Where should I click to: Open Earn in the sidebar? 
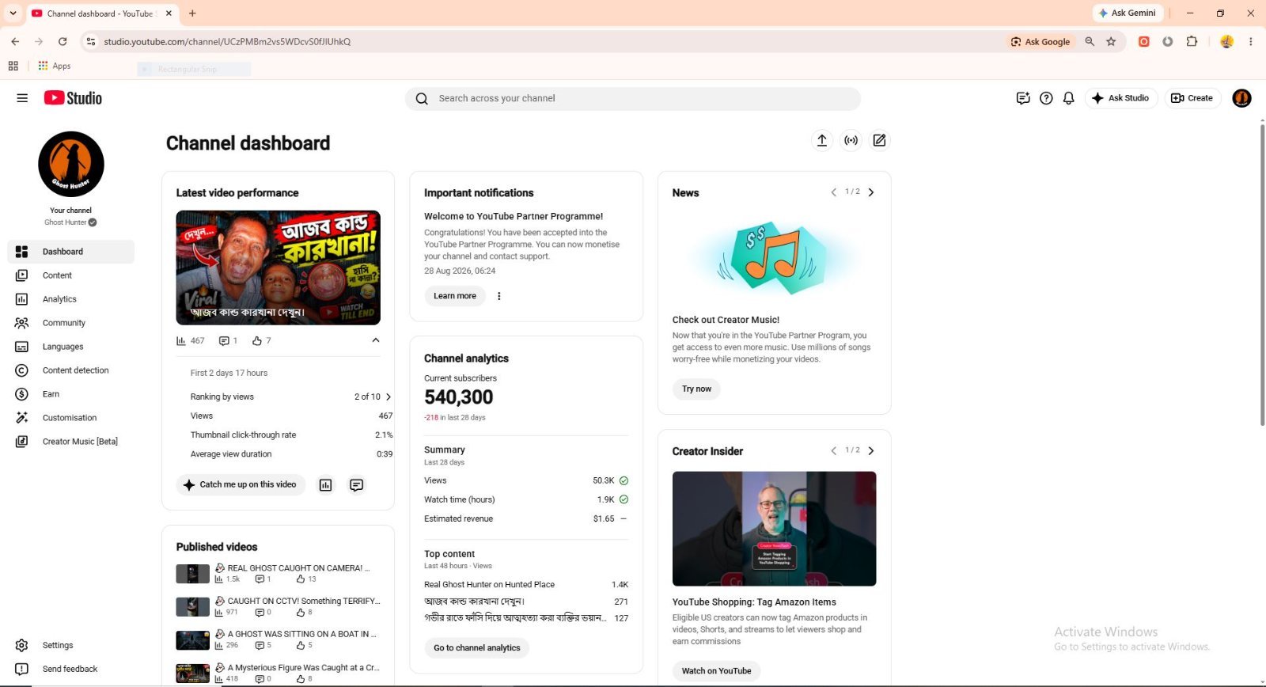pos(71,394)
